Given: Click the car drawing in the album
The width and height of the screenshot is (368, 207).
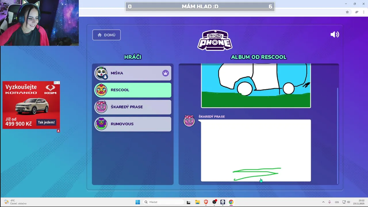Looking at the screenshot, I should 256,85.
